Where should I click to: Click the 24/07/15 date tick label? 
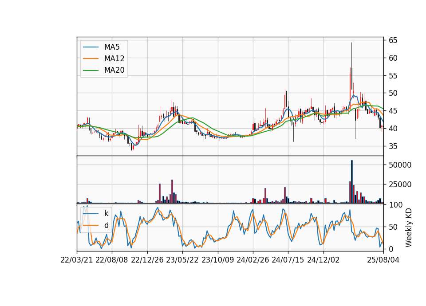288,260
